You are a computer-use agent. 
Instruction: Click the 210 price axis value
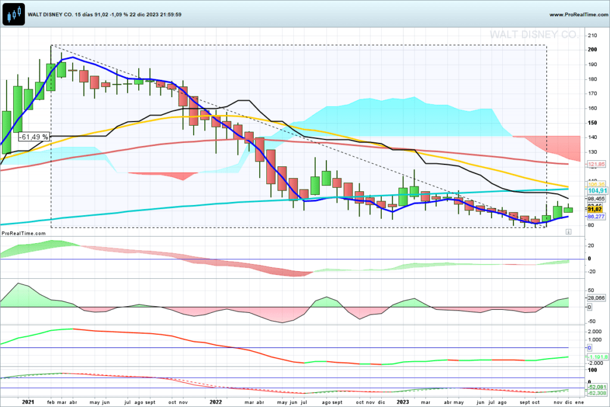click(x=593, y=35)
